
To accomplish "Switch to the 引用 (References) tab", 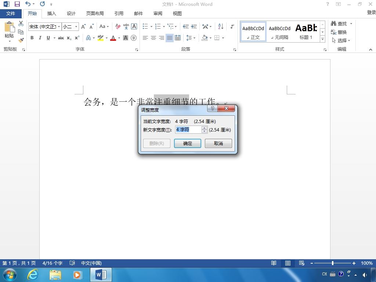I will tap(119, 14).
